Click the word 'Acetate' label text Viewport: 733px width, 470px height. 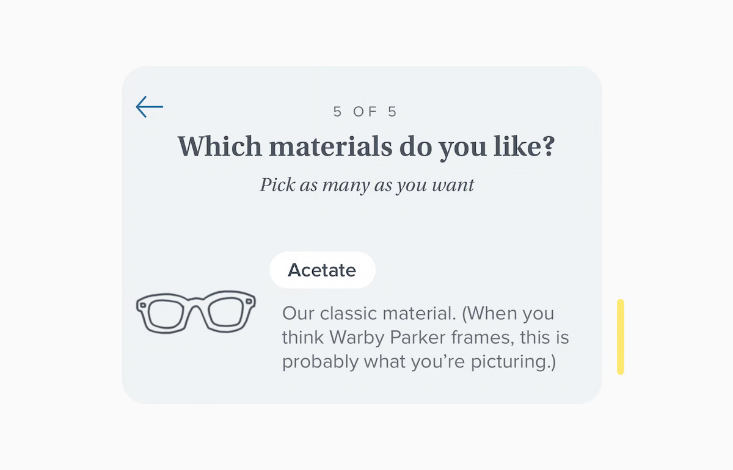[322, 270]
